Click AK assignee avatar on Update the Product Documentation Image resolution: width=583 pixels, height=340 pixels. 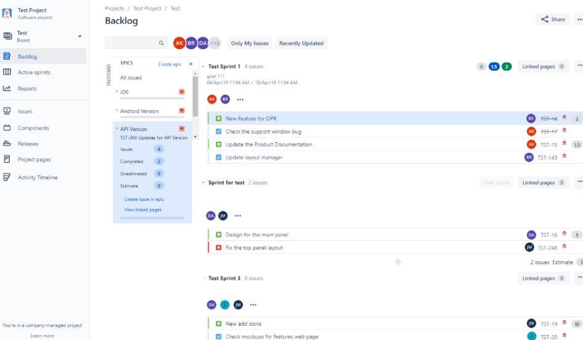[x=531, y=144]
